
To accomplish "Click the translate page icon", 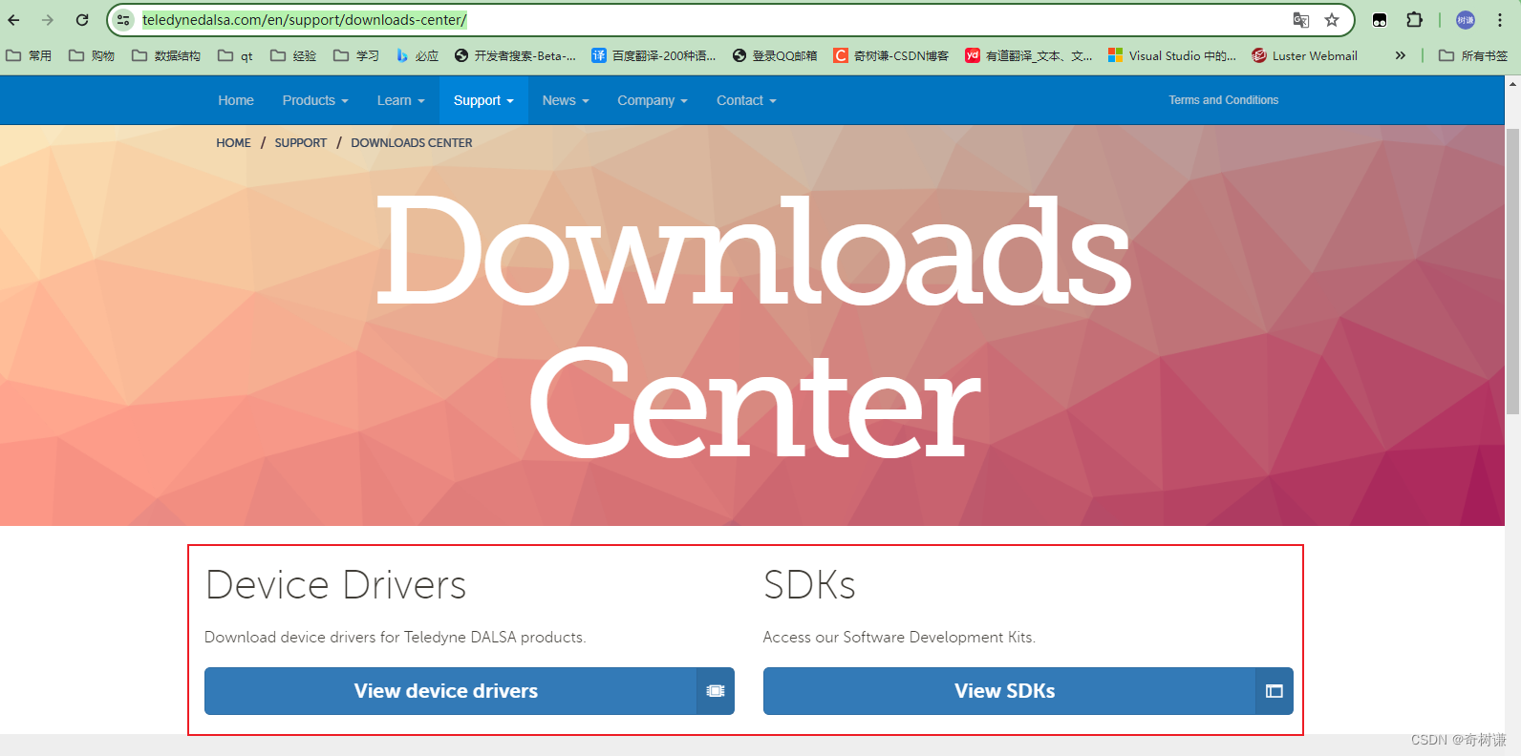I will pyautogui.click(x=1300, y=20).
